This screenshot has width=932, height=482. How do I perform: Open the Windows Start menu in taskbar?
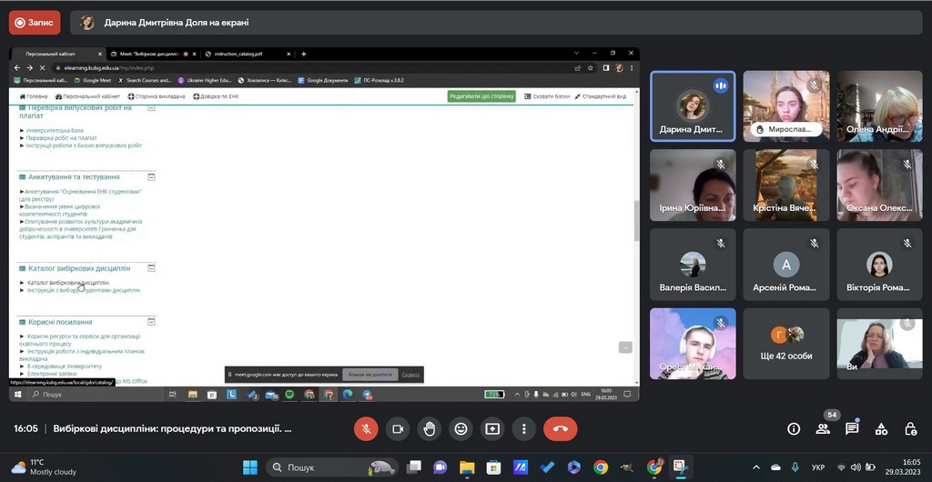[x=248, y=467]
